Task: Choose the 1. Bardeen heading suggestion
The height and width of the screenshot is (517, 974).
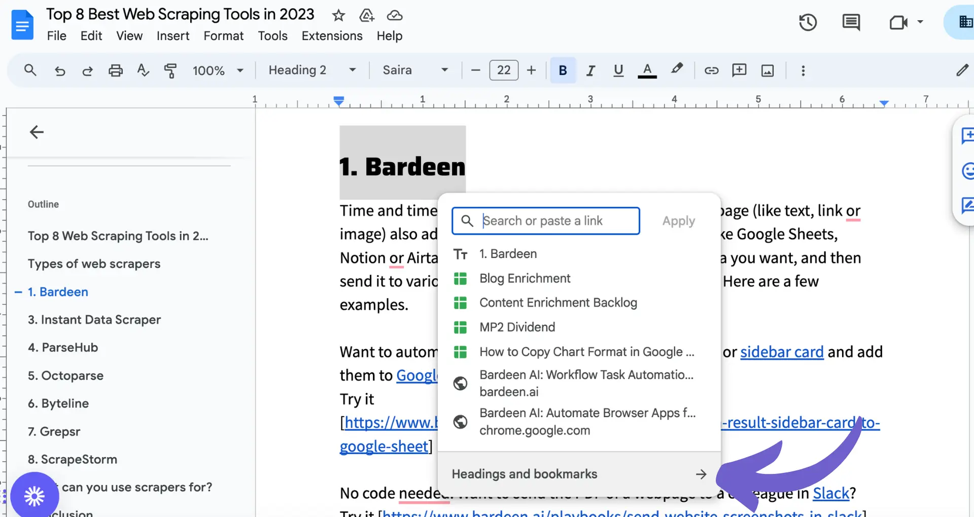Action: point(579,253)
